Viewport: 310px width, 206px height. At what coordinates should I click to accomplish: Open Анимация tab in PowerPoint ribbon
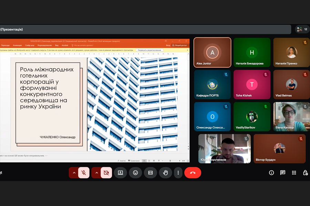(18, 45)
